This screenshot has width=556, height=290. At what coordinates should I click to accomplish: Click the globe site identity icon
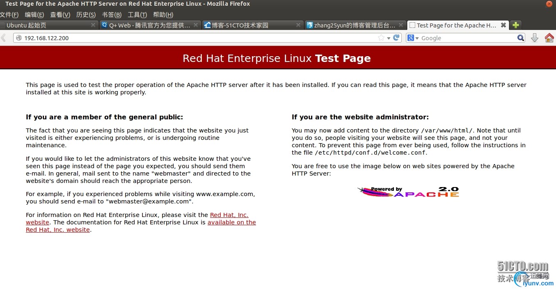click(18, 38)
